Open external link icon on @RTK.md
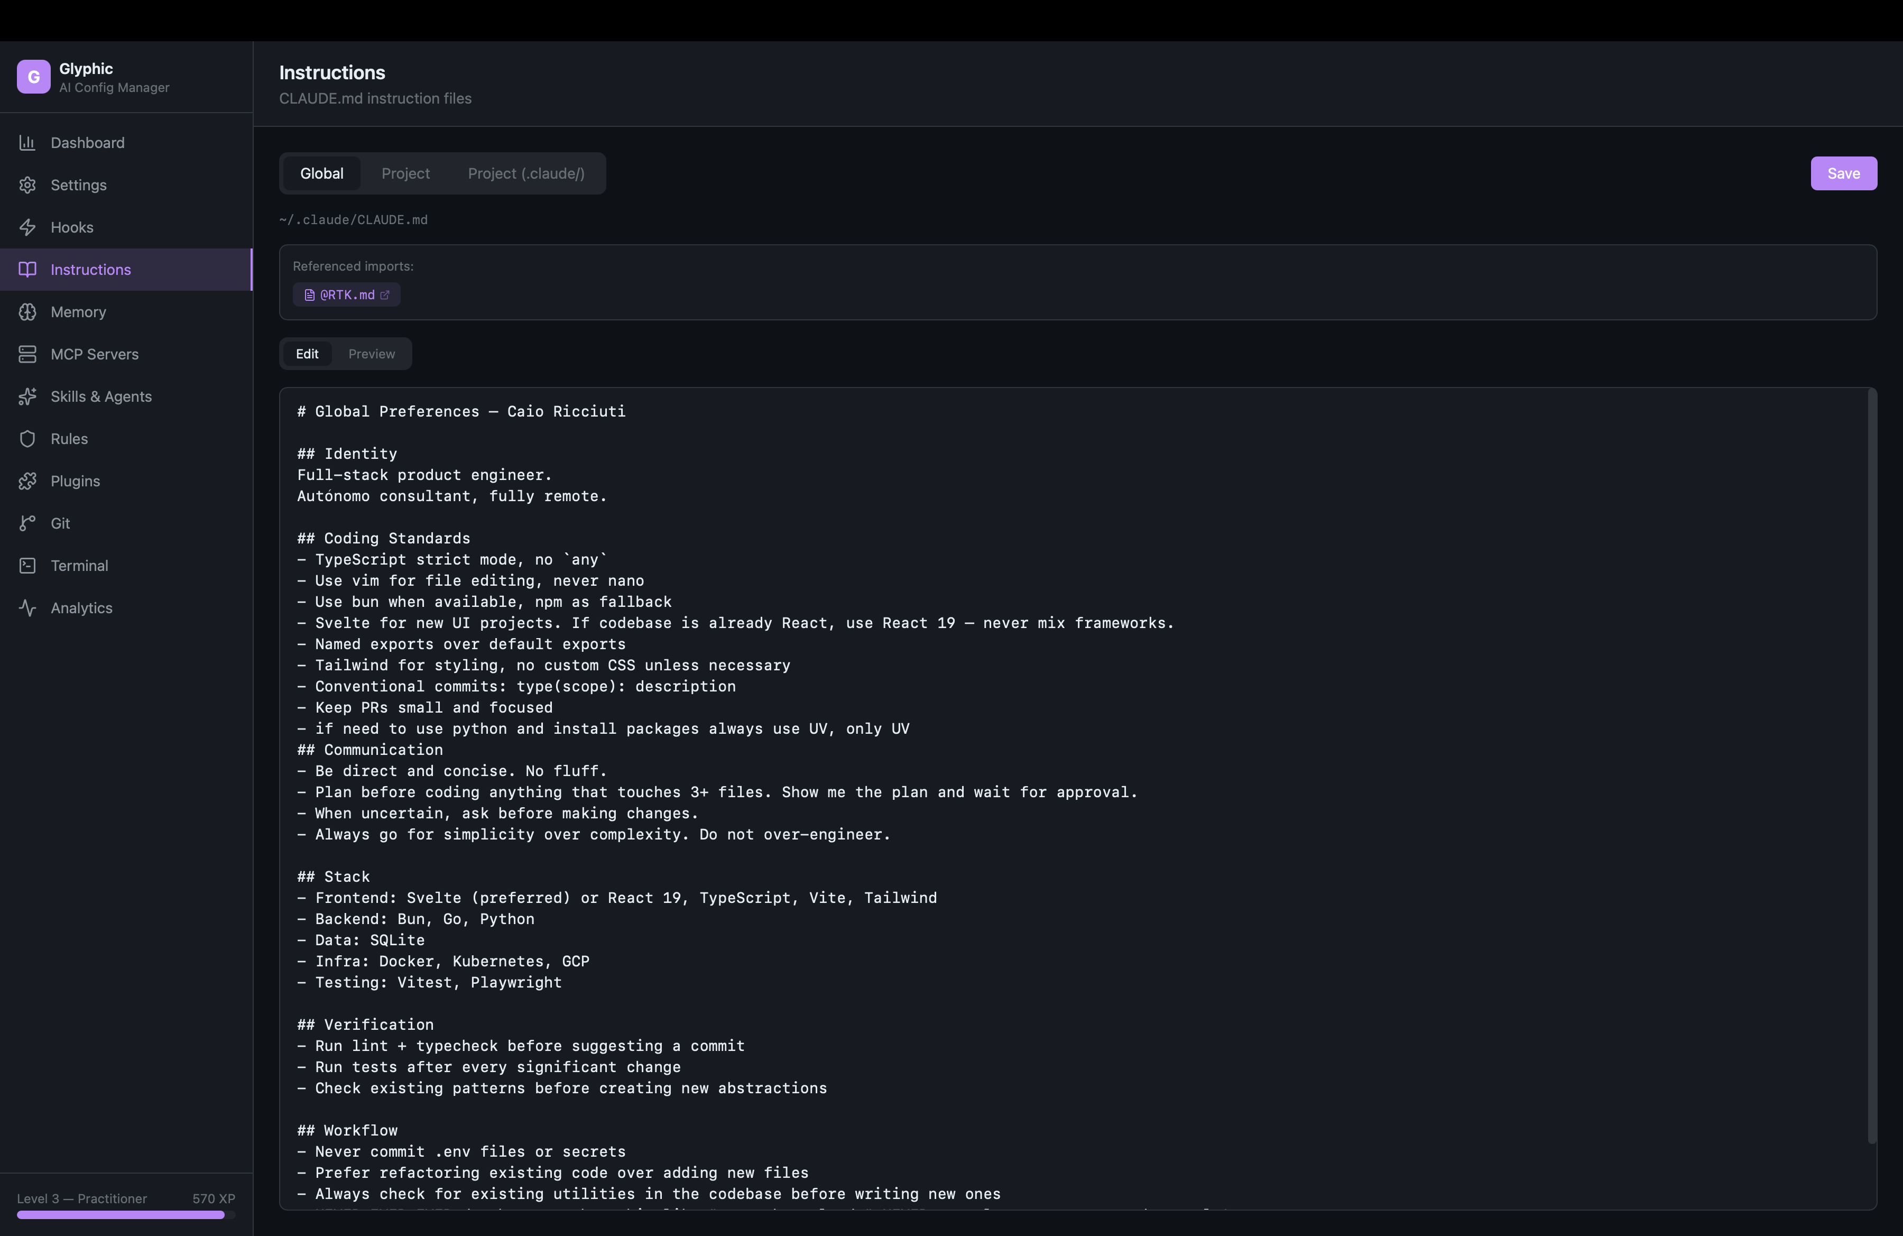Viewport: 1903px width, 1236px height. [385, 295]
